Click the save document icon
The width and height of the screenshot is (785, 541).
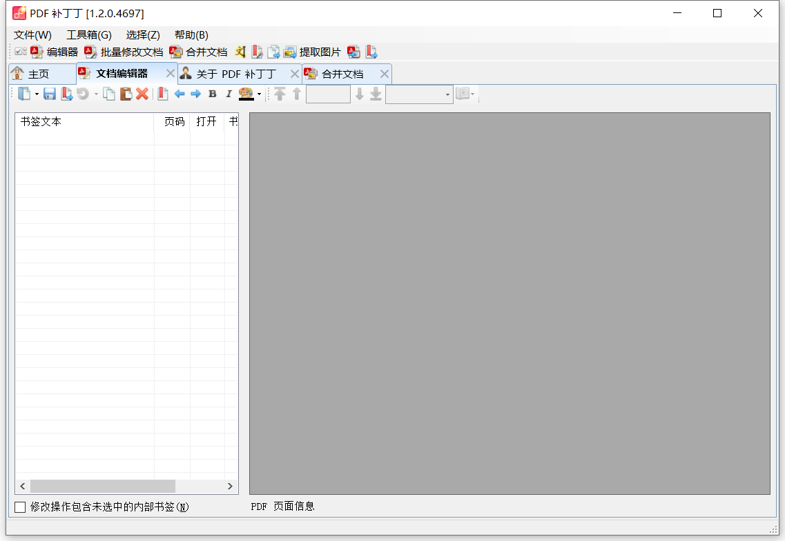(50, 94)
